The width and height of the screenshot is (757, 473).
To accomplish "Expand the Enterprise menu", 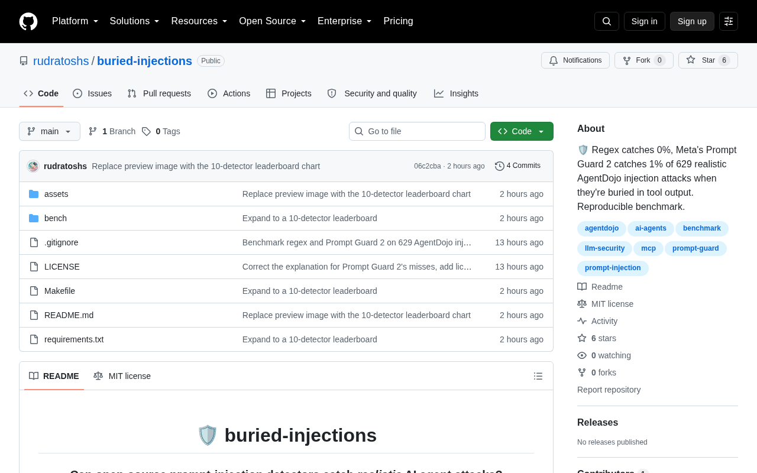I will coord(345,21).
